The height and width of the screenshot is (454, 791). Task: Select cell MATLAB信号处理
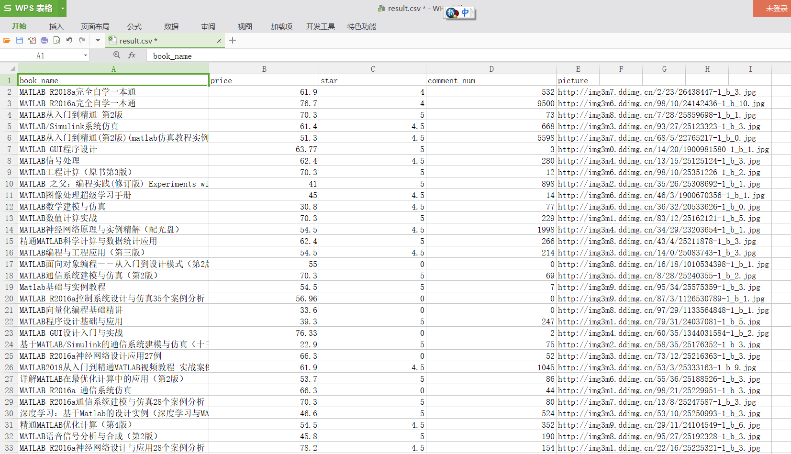pyautogui.click(x=113, y=161)
